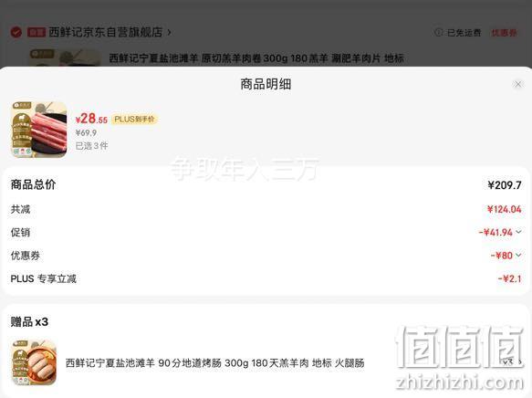532x398 pixels.
Task: Click the lamb roll product thumbnail
Action: (39, 130)
